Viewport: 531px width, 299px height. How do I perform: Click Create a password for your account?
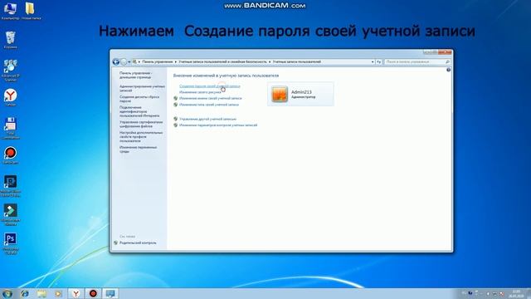pos(210,86)
